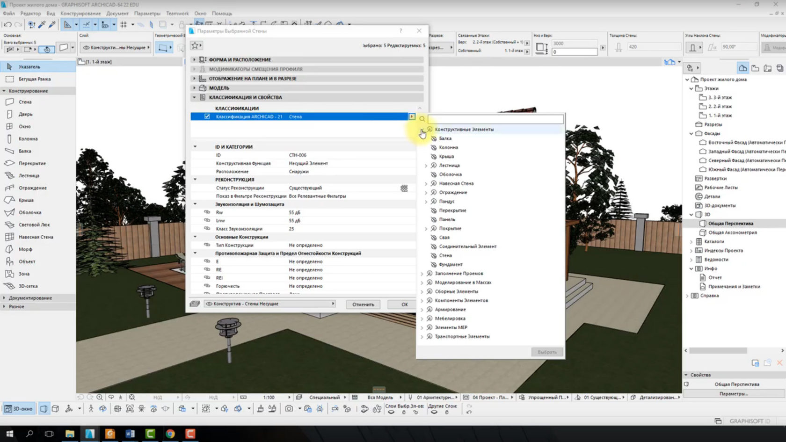Choose the Лестница stair tool
The height and width of the screenshot is (442, 786).
29,176
